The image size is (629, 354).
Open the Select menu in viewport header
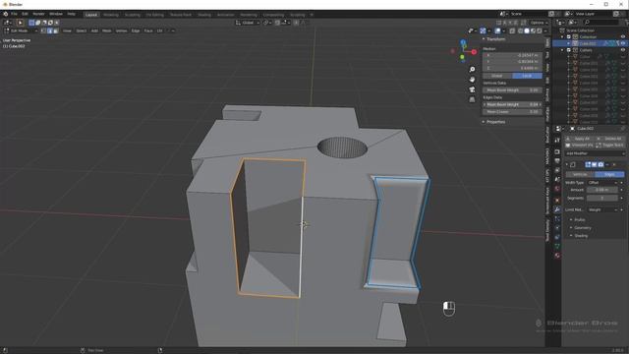tap(81, 30)
